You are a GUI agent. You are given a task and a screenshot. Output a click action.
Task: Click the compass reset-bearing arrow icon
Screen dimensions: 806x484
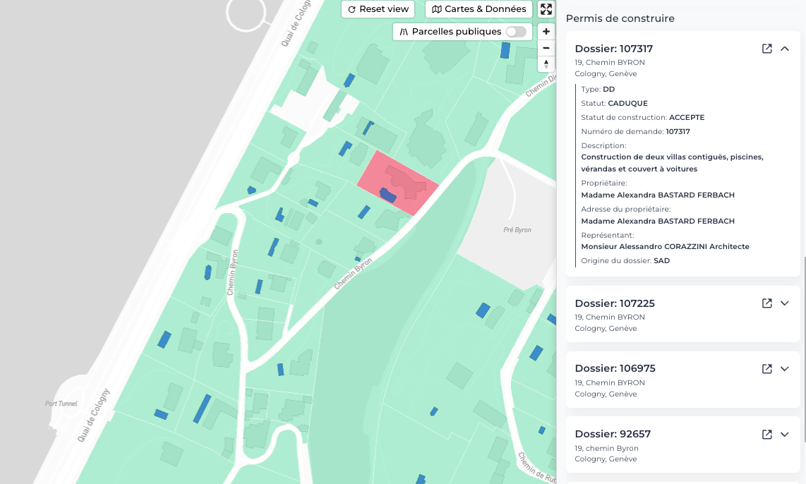(x=546, y=63)
